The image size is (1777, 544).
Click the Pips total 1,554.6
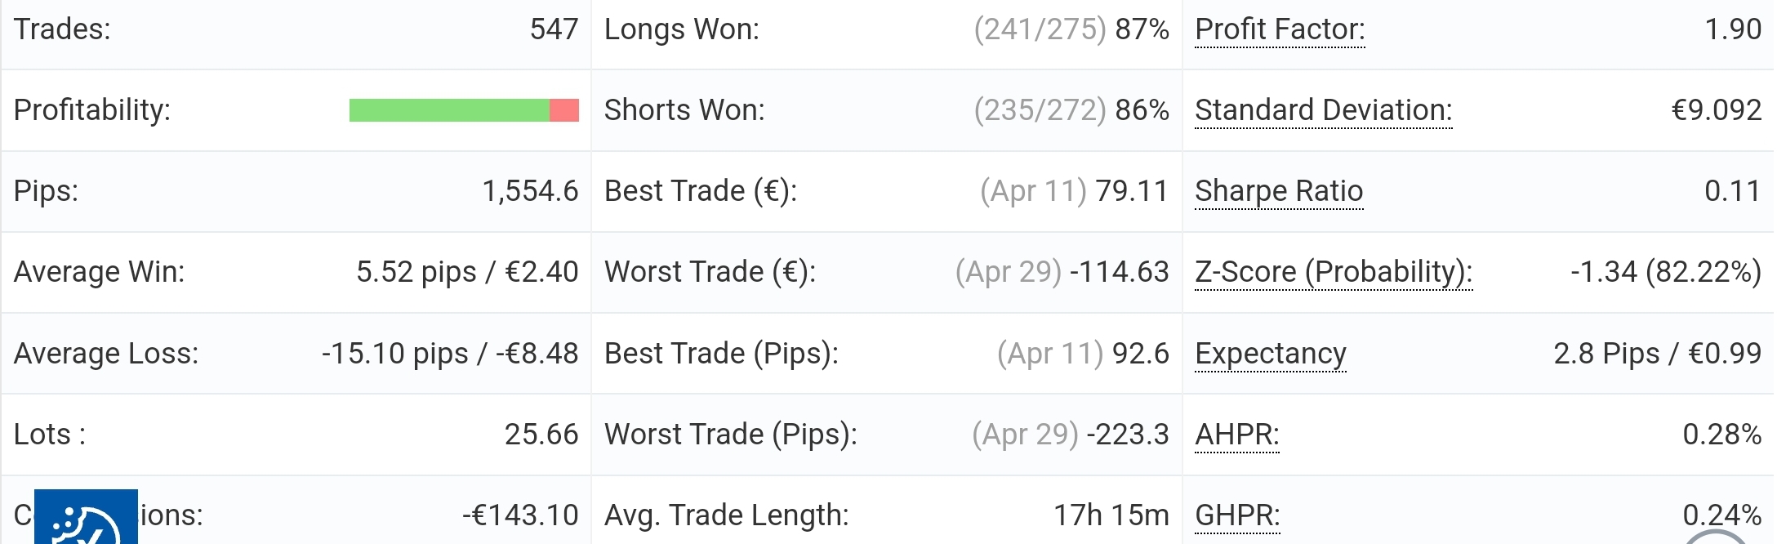(x=530, y=191)
